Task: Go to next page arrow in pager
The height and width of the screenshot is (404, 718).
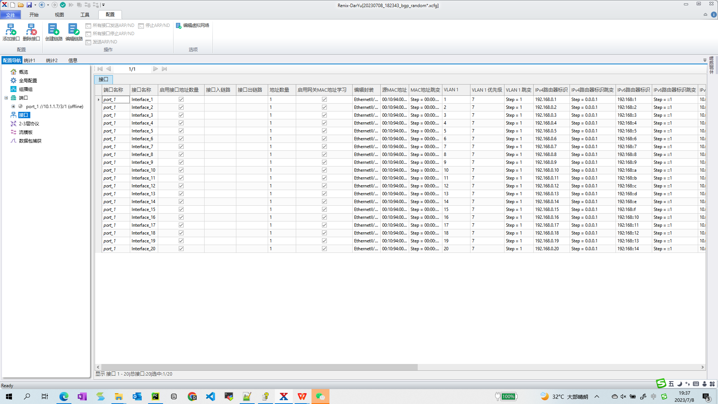Action: point(155,69)
